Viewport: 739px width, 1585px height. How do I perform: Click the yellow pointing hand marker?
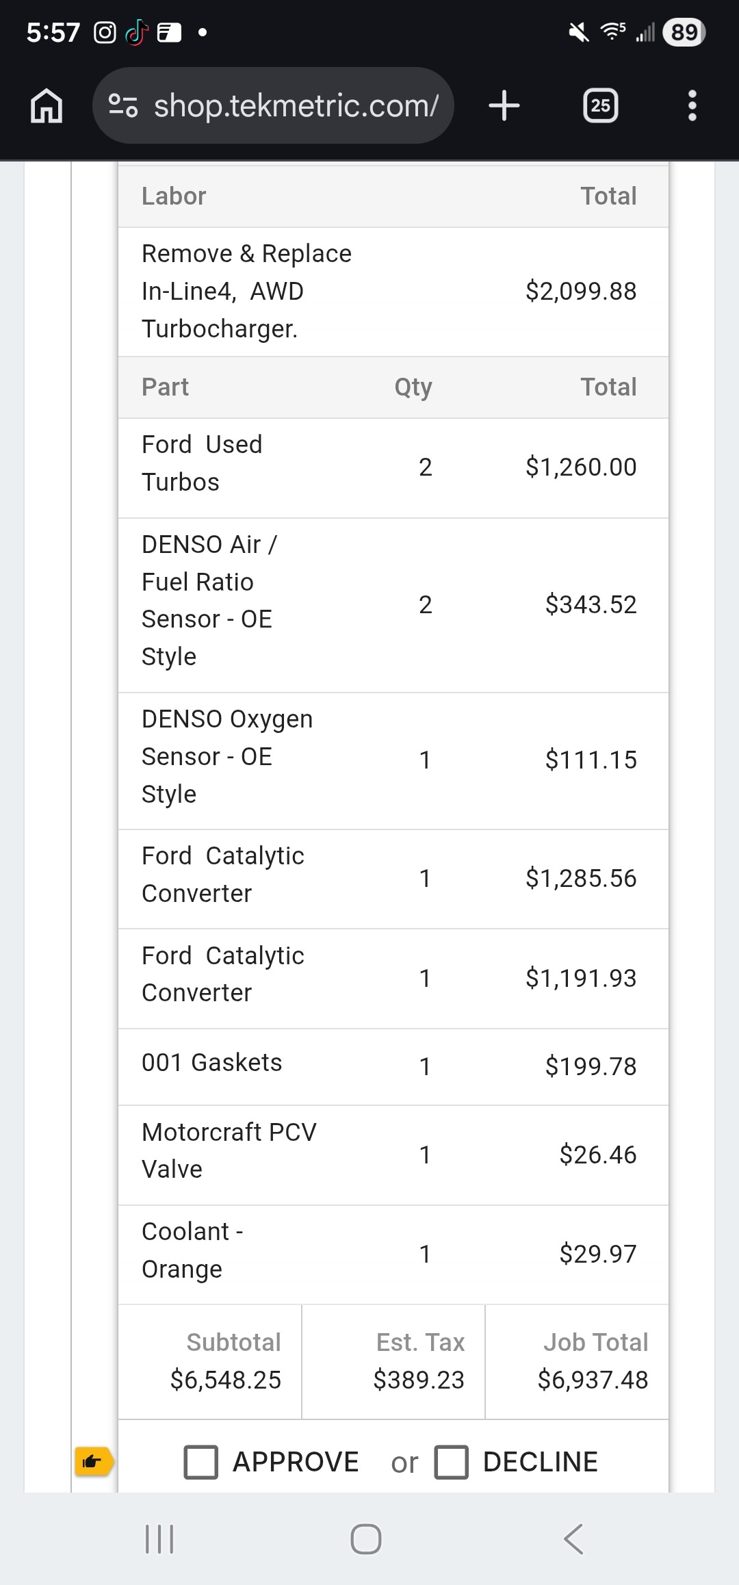[x=93, y=1462]
